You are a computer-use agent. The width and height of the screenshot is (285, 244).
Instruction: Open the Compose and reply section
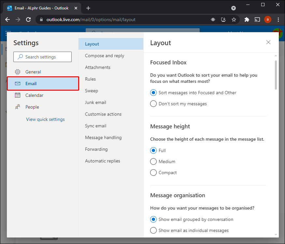click(x=105, y=56)
